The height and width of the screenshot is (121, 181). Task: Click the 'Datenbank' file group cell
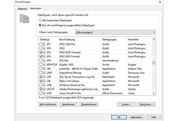[x=108, y=77]
